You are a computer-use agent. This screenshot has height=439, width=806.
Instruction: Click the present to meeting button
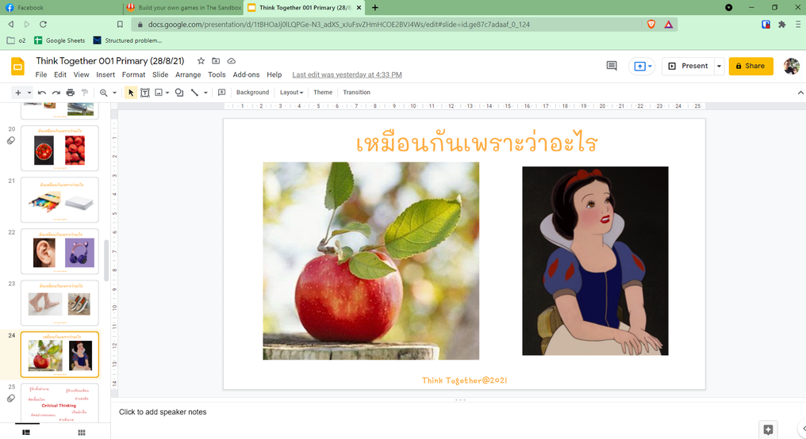click(642, 67)
